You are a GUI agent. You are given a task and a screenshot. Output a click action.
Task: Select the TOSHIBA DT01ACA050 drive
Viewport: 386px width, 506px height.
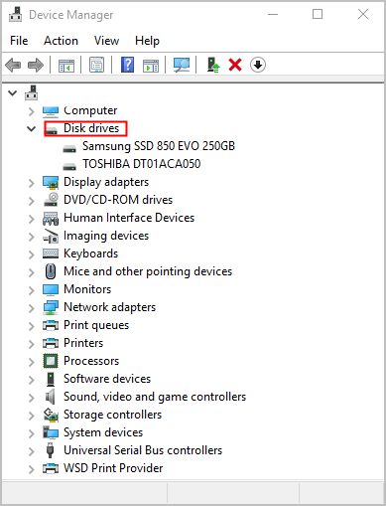(142, 164)
